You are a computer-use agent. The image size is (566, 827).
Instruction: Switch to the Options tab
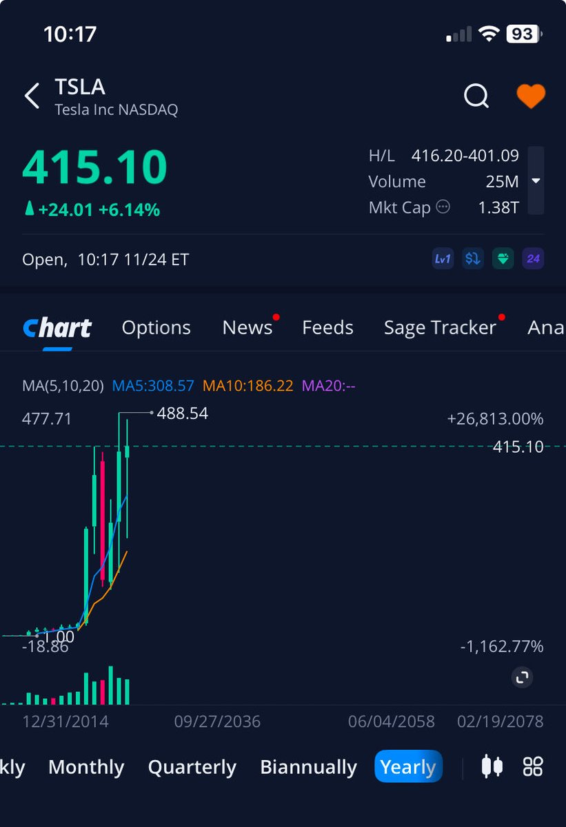[x=156, y=327]
